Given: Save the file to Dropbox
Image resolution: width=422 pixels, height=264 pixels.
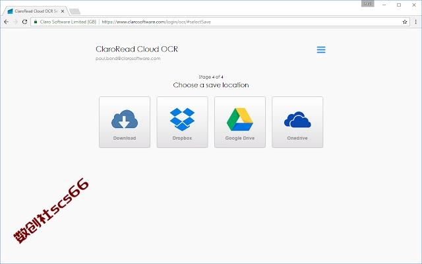Looking at the screenshot, I should pyautogui.click(x=182, y=122).
